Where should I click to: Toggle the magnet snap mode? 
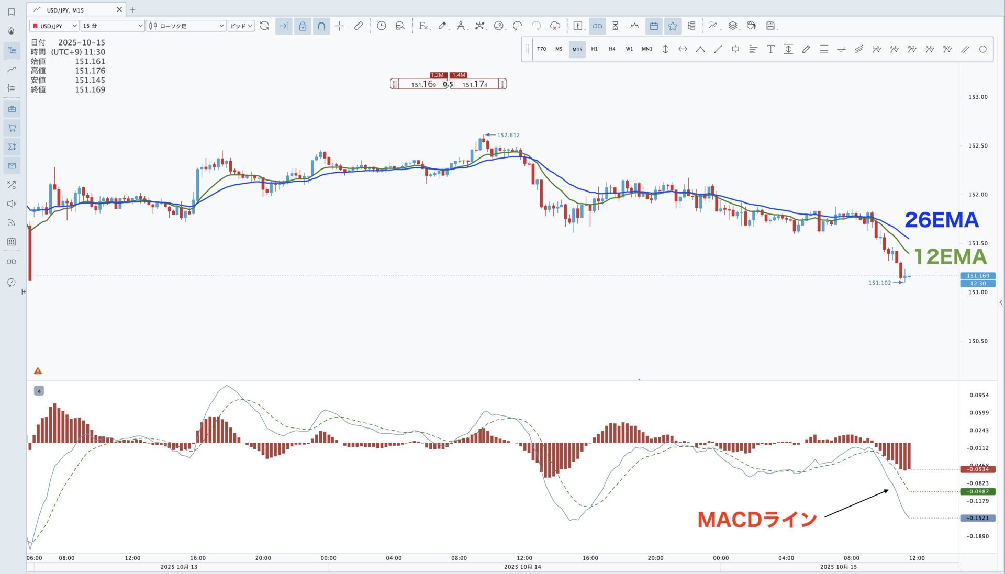(321, 26)
